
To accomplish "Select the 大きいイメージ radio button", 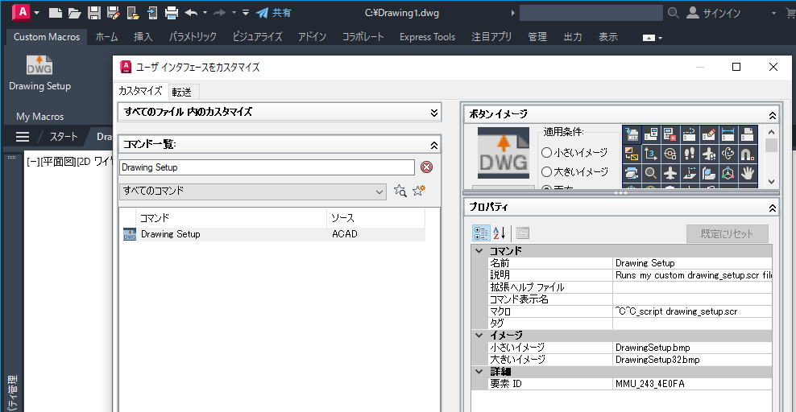I will coord(547,171).
